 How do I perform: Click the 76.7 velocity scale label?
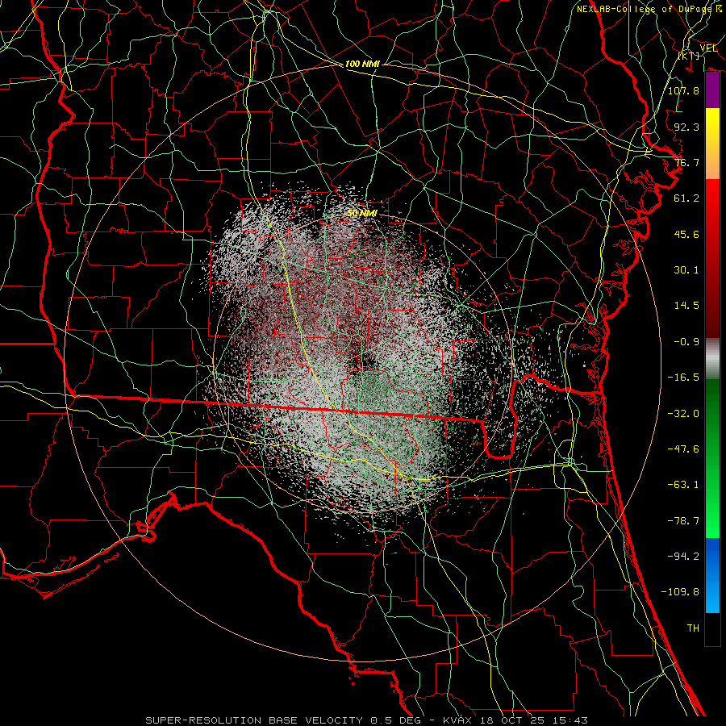click(x=686, y=162)
